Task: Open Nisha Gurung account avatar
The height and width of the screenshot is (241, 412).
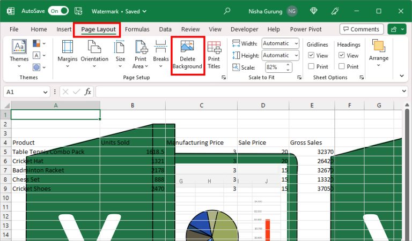Action: click(292, 11)
